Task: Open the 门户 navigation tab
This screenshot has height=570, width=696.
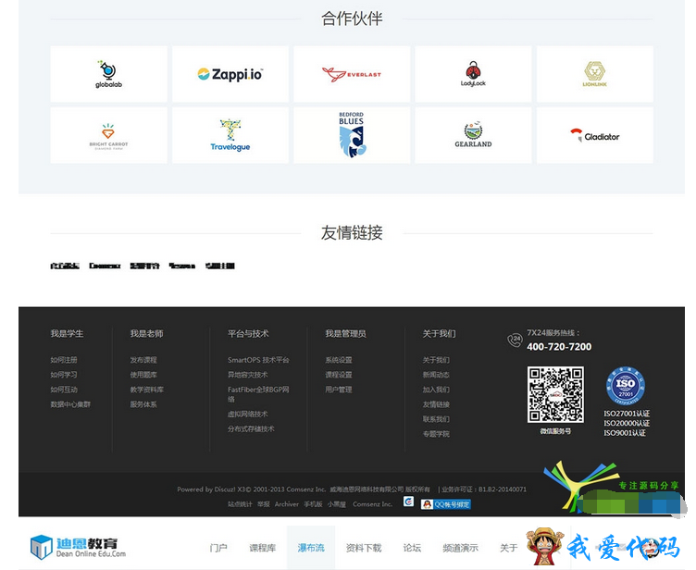Action: [x=218, y=548]
